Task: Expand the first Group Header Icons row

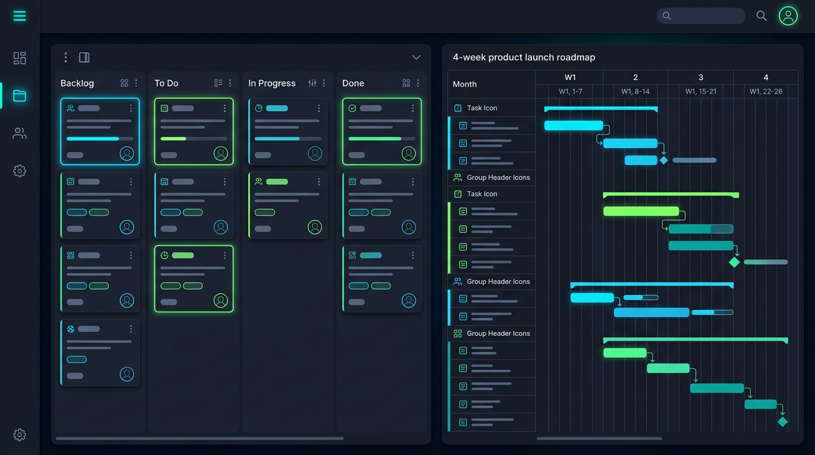Action: click(x=492, y=177)
